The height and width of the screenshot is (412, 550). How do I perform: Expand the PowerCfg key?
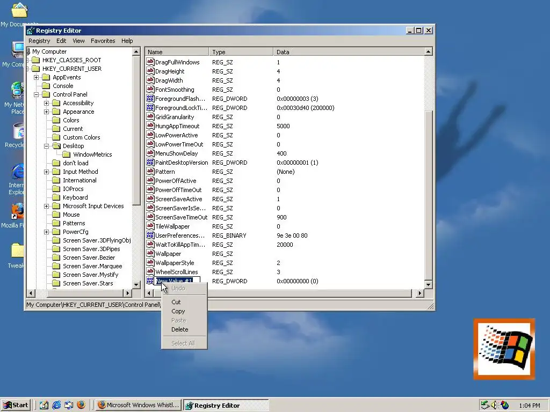(46, 232)
